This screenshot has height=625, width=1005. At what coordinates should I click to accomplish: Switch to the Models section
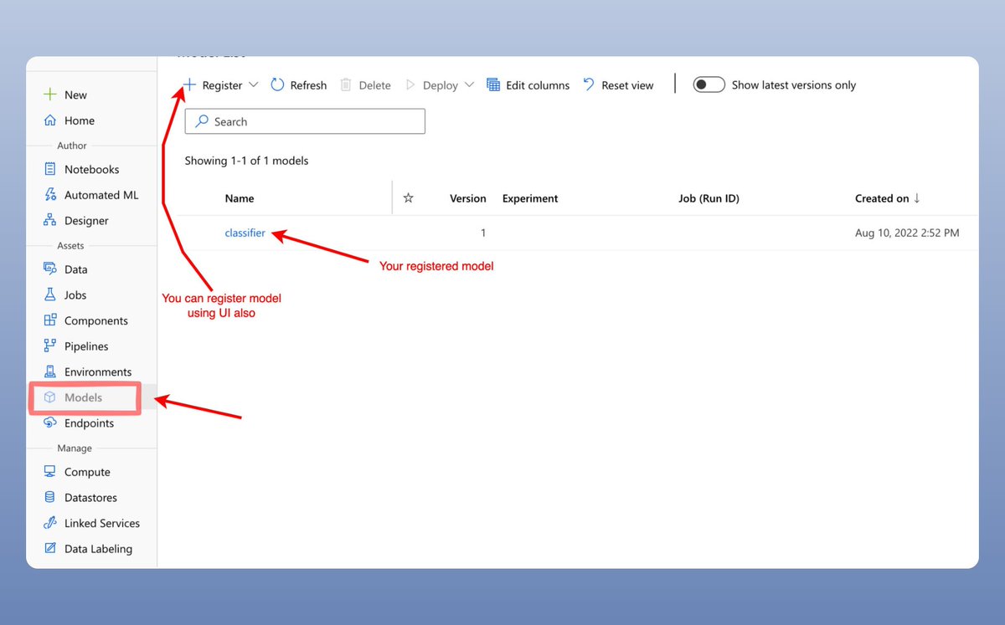[83, 397]
